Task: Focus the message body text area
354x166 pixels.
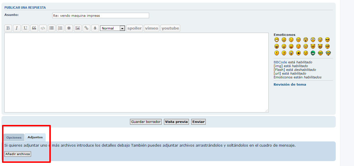Action: [136, 73]
